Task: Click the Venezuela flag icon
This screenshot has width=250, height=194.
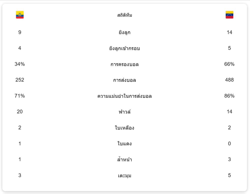Action: [x=229, y=15]
